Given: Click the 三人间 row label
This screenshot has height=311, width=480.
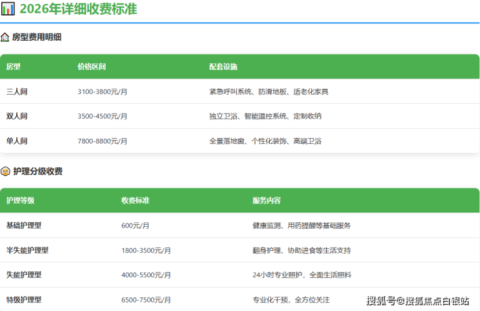Looking at the screenshot, I should click(17, 92).
